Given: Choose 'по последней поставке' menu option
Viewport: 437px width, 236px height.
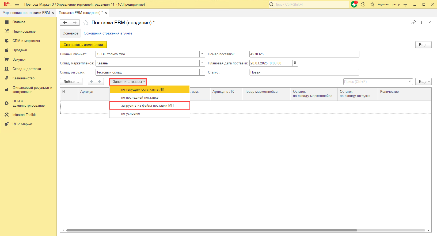Looking at the screenshot, I should pos(140,97).
